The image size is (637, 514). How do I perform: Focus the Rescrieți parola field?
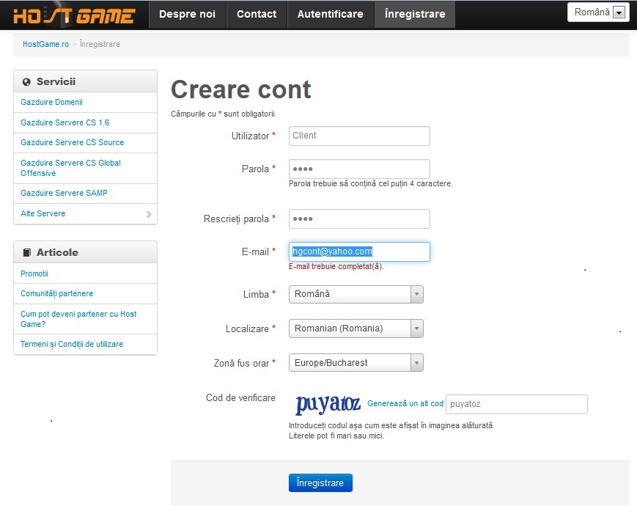(359, 219)
